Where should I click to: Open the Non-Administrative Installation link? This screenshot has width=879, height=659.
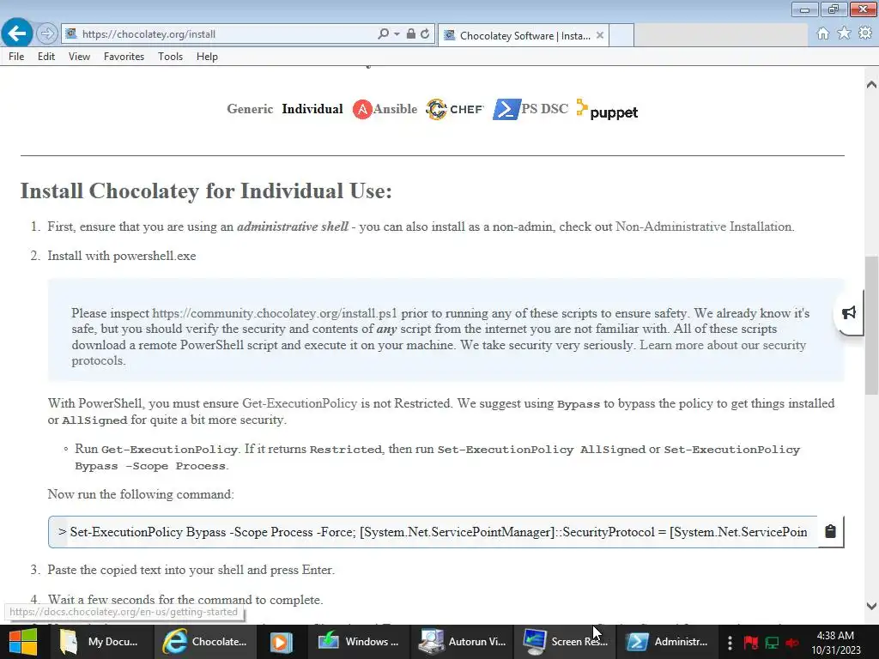[x=704, y=227]
